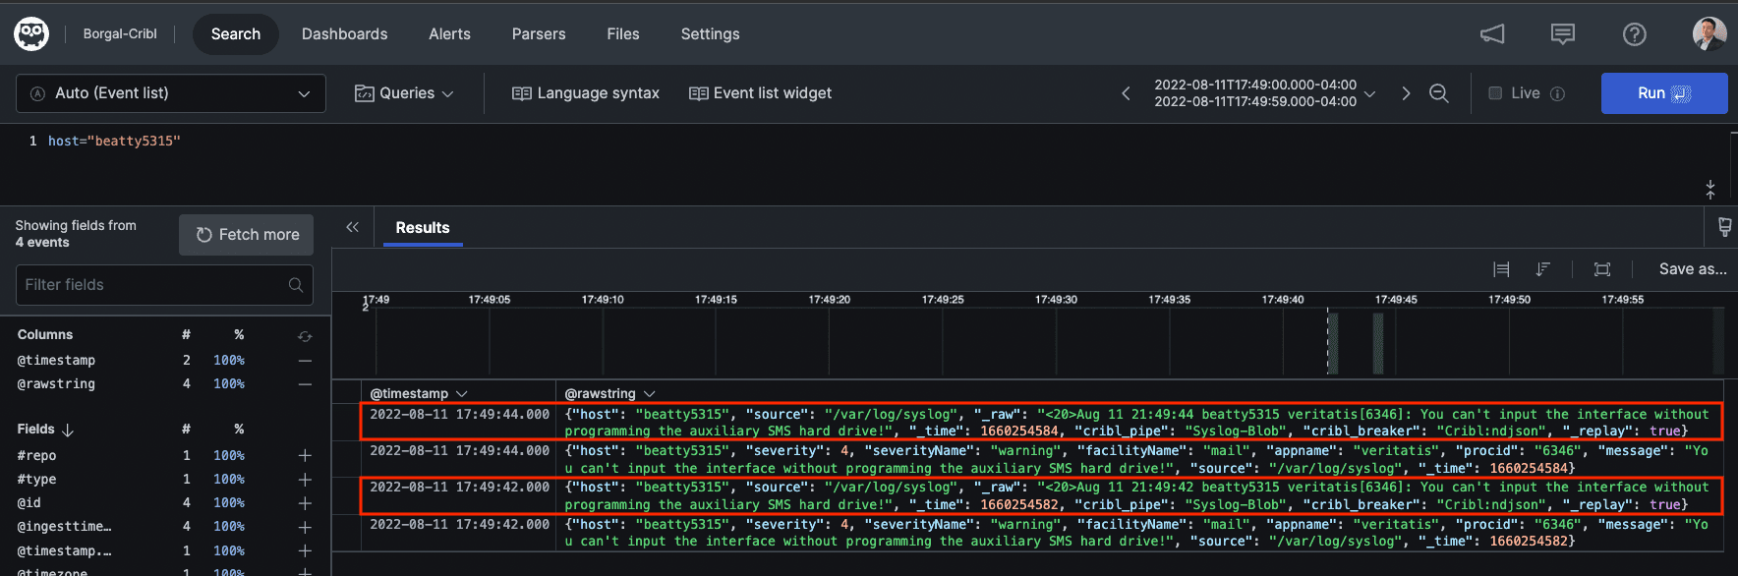The width and height of the screenshot is (1738, 576).
Task: Click the megaphone announcements icon
Action: click(x=1492, y=34)
